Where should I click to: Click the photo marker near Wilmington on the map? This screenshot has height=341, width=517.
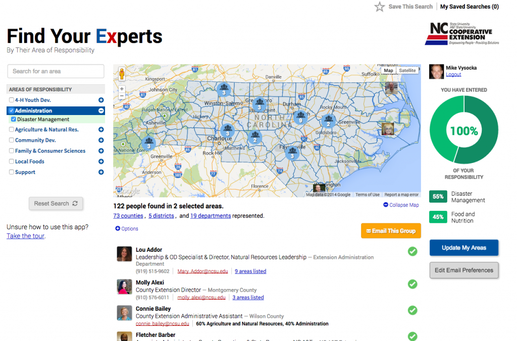pyautogui.click(x=319, y=188)
